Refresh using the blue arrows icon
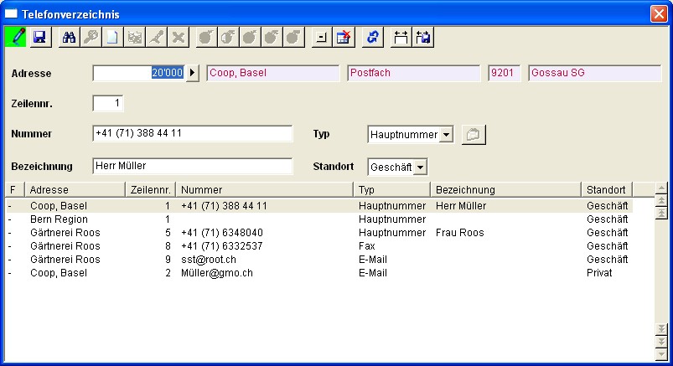This screenshot has width=673, height=366. [x=372, y=37]
